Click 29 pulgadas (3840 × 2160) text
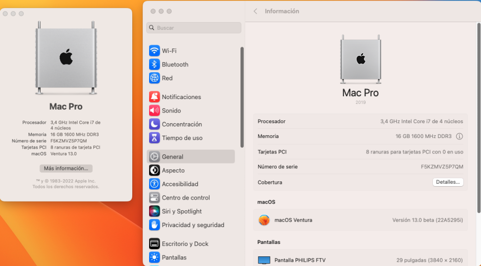The height and width of the screenshot is (266, 481). 430,260
